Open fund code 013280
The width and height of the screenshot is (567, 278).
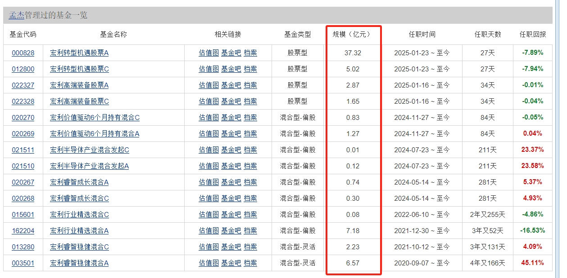(x=23, y=247)
